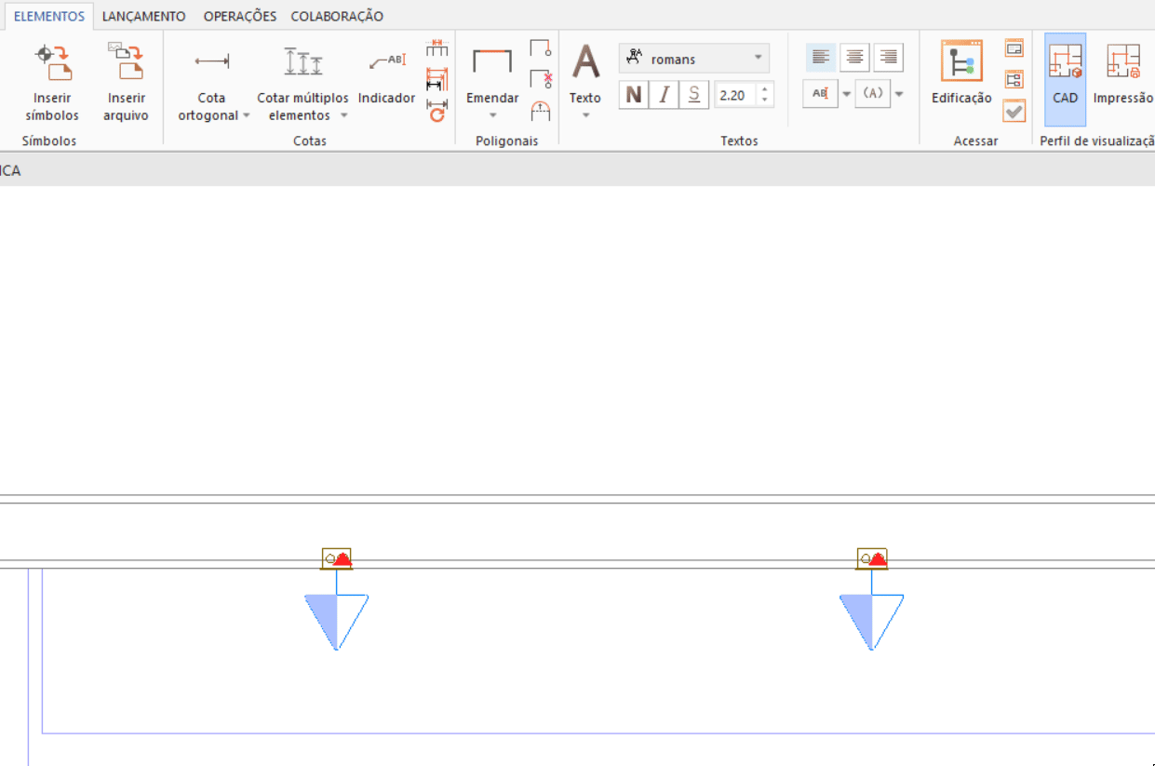Toggle bold text formatting (N)
Screen dimensions: 1155x766
[634, 95]
